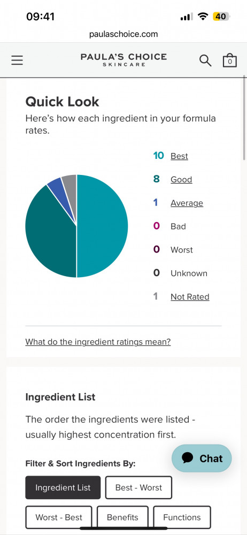Open the hamburger navigation menu
This screenshot has width=247, height=535.
click(x=17, y=60)
